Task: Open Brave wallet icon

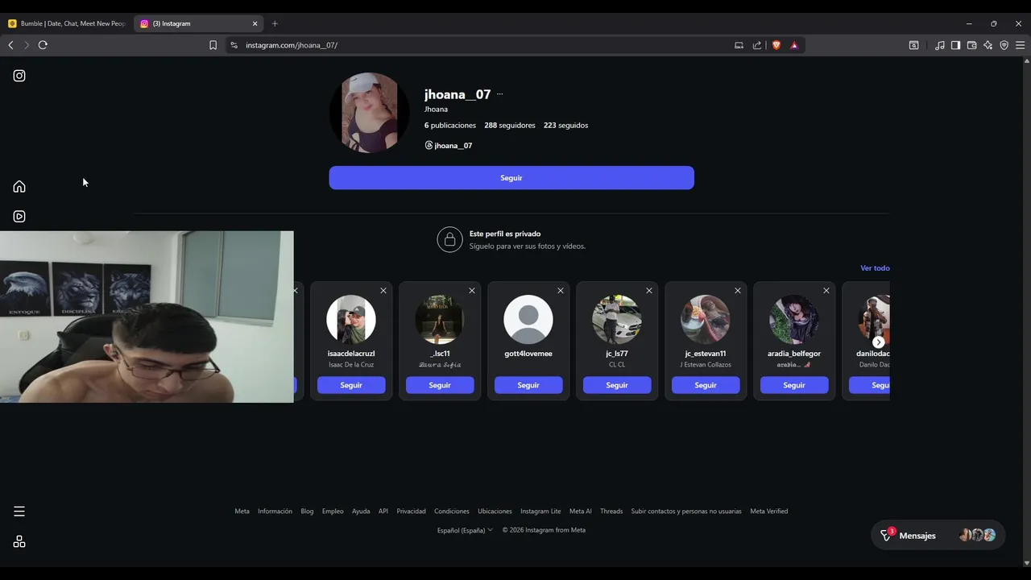Action: (971, 45)
